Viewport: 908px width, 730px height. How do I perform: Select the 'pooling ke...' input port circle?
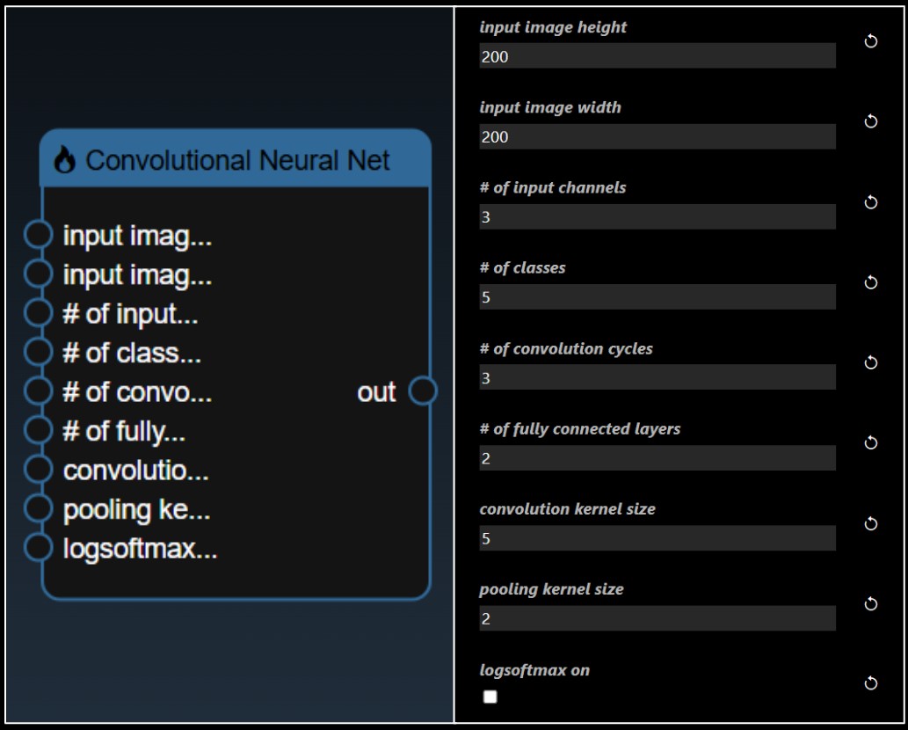point(39,509)
